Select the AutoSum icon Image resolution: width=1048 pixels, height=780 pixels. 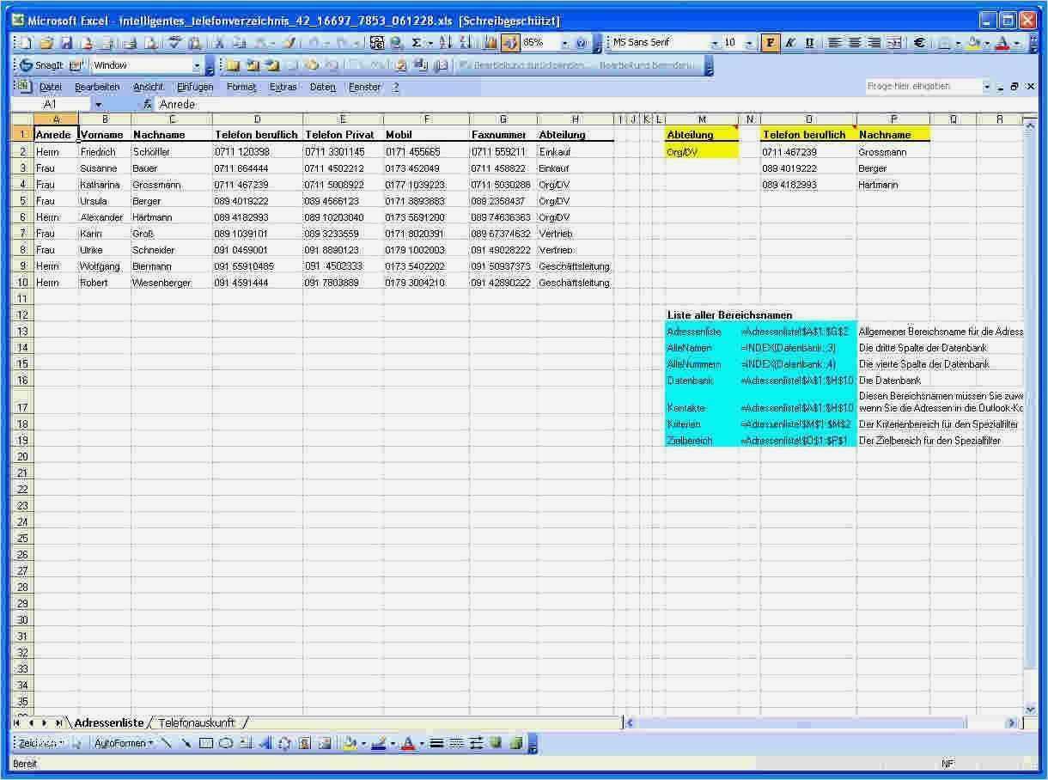point(417,41)
